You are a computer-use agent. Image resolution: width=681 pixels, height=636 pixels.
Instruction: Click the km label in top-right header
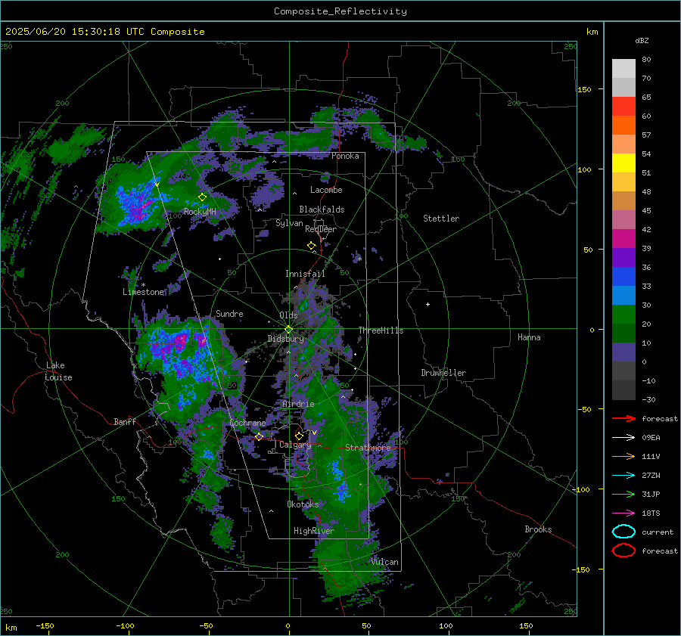592,32
